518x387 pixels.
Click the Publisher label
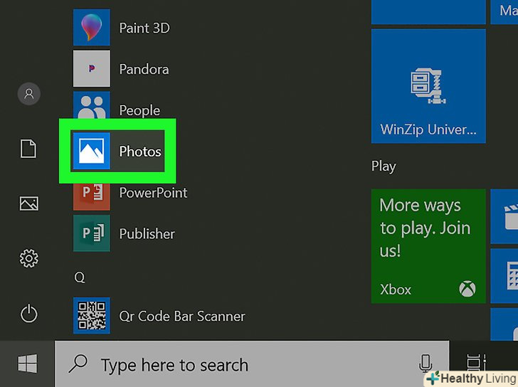[x=147, y=234]
